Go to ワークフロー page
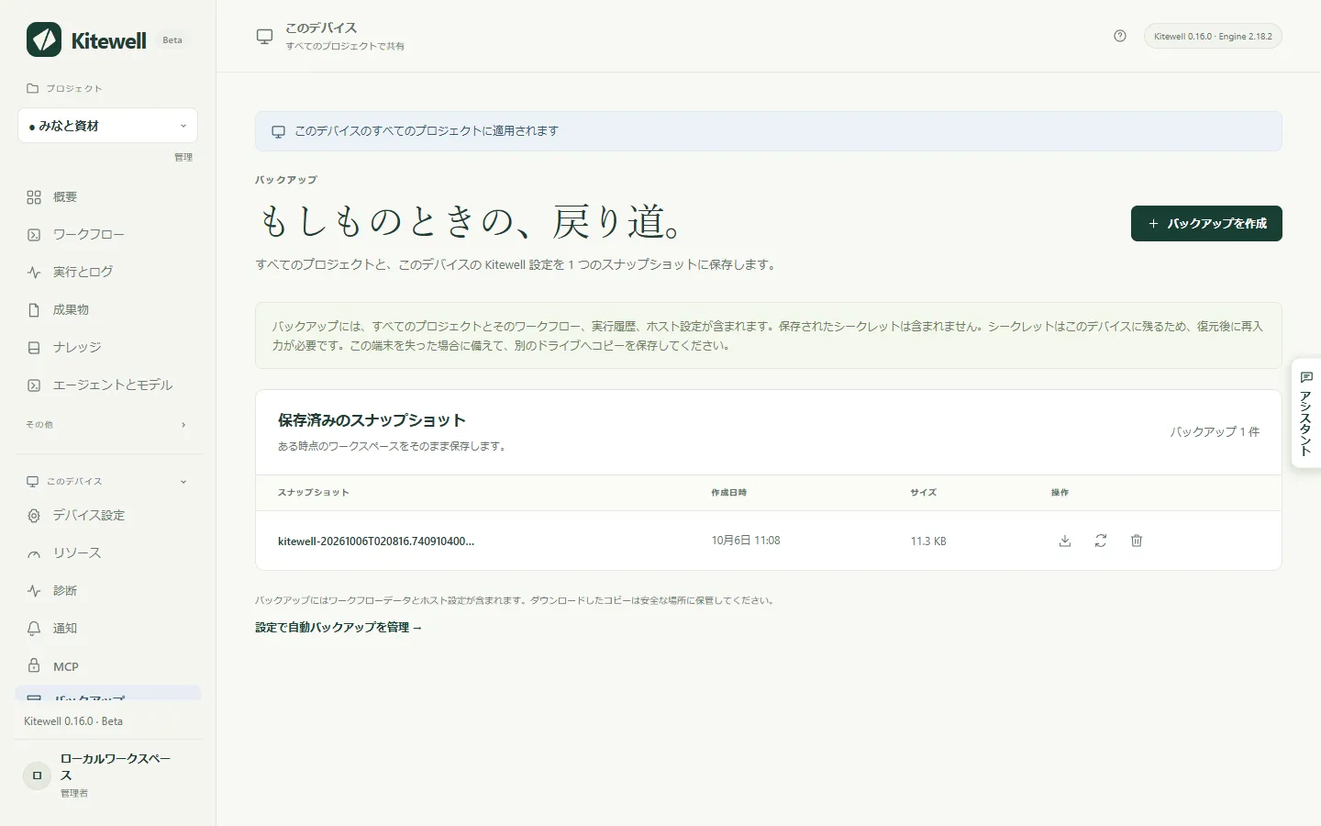 (108, 235)
